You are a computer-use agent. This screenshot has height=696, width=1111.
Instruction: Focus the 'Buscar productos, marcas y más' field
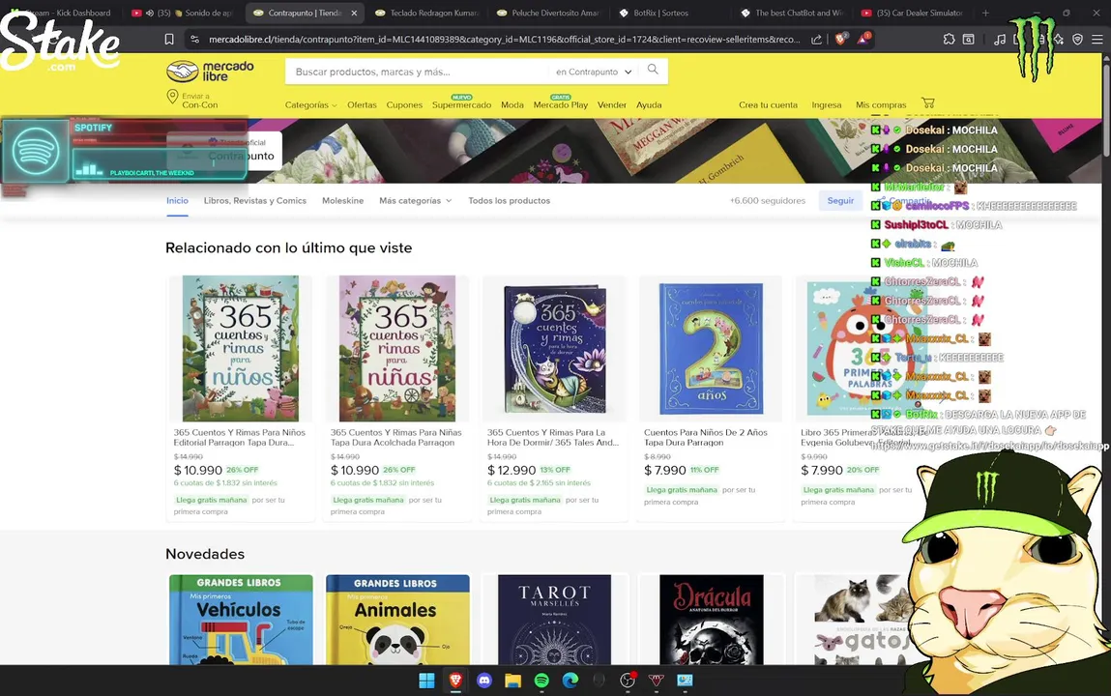(x=417, y=72)
